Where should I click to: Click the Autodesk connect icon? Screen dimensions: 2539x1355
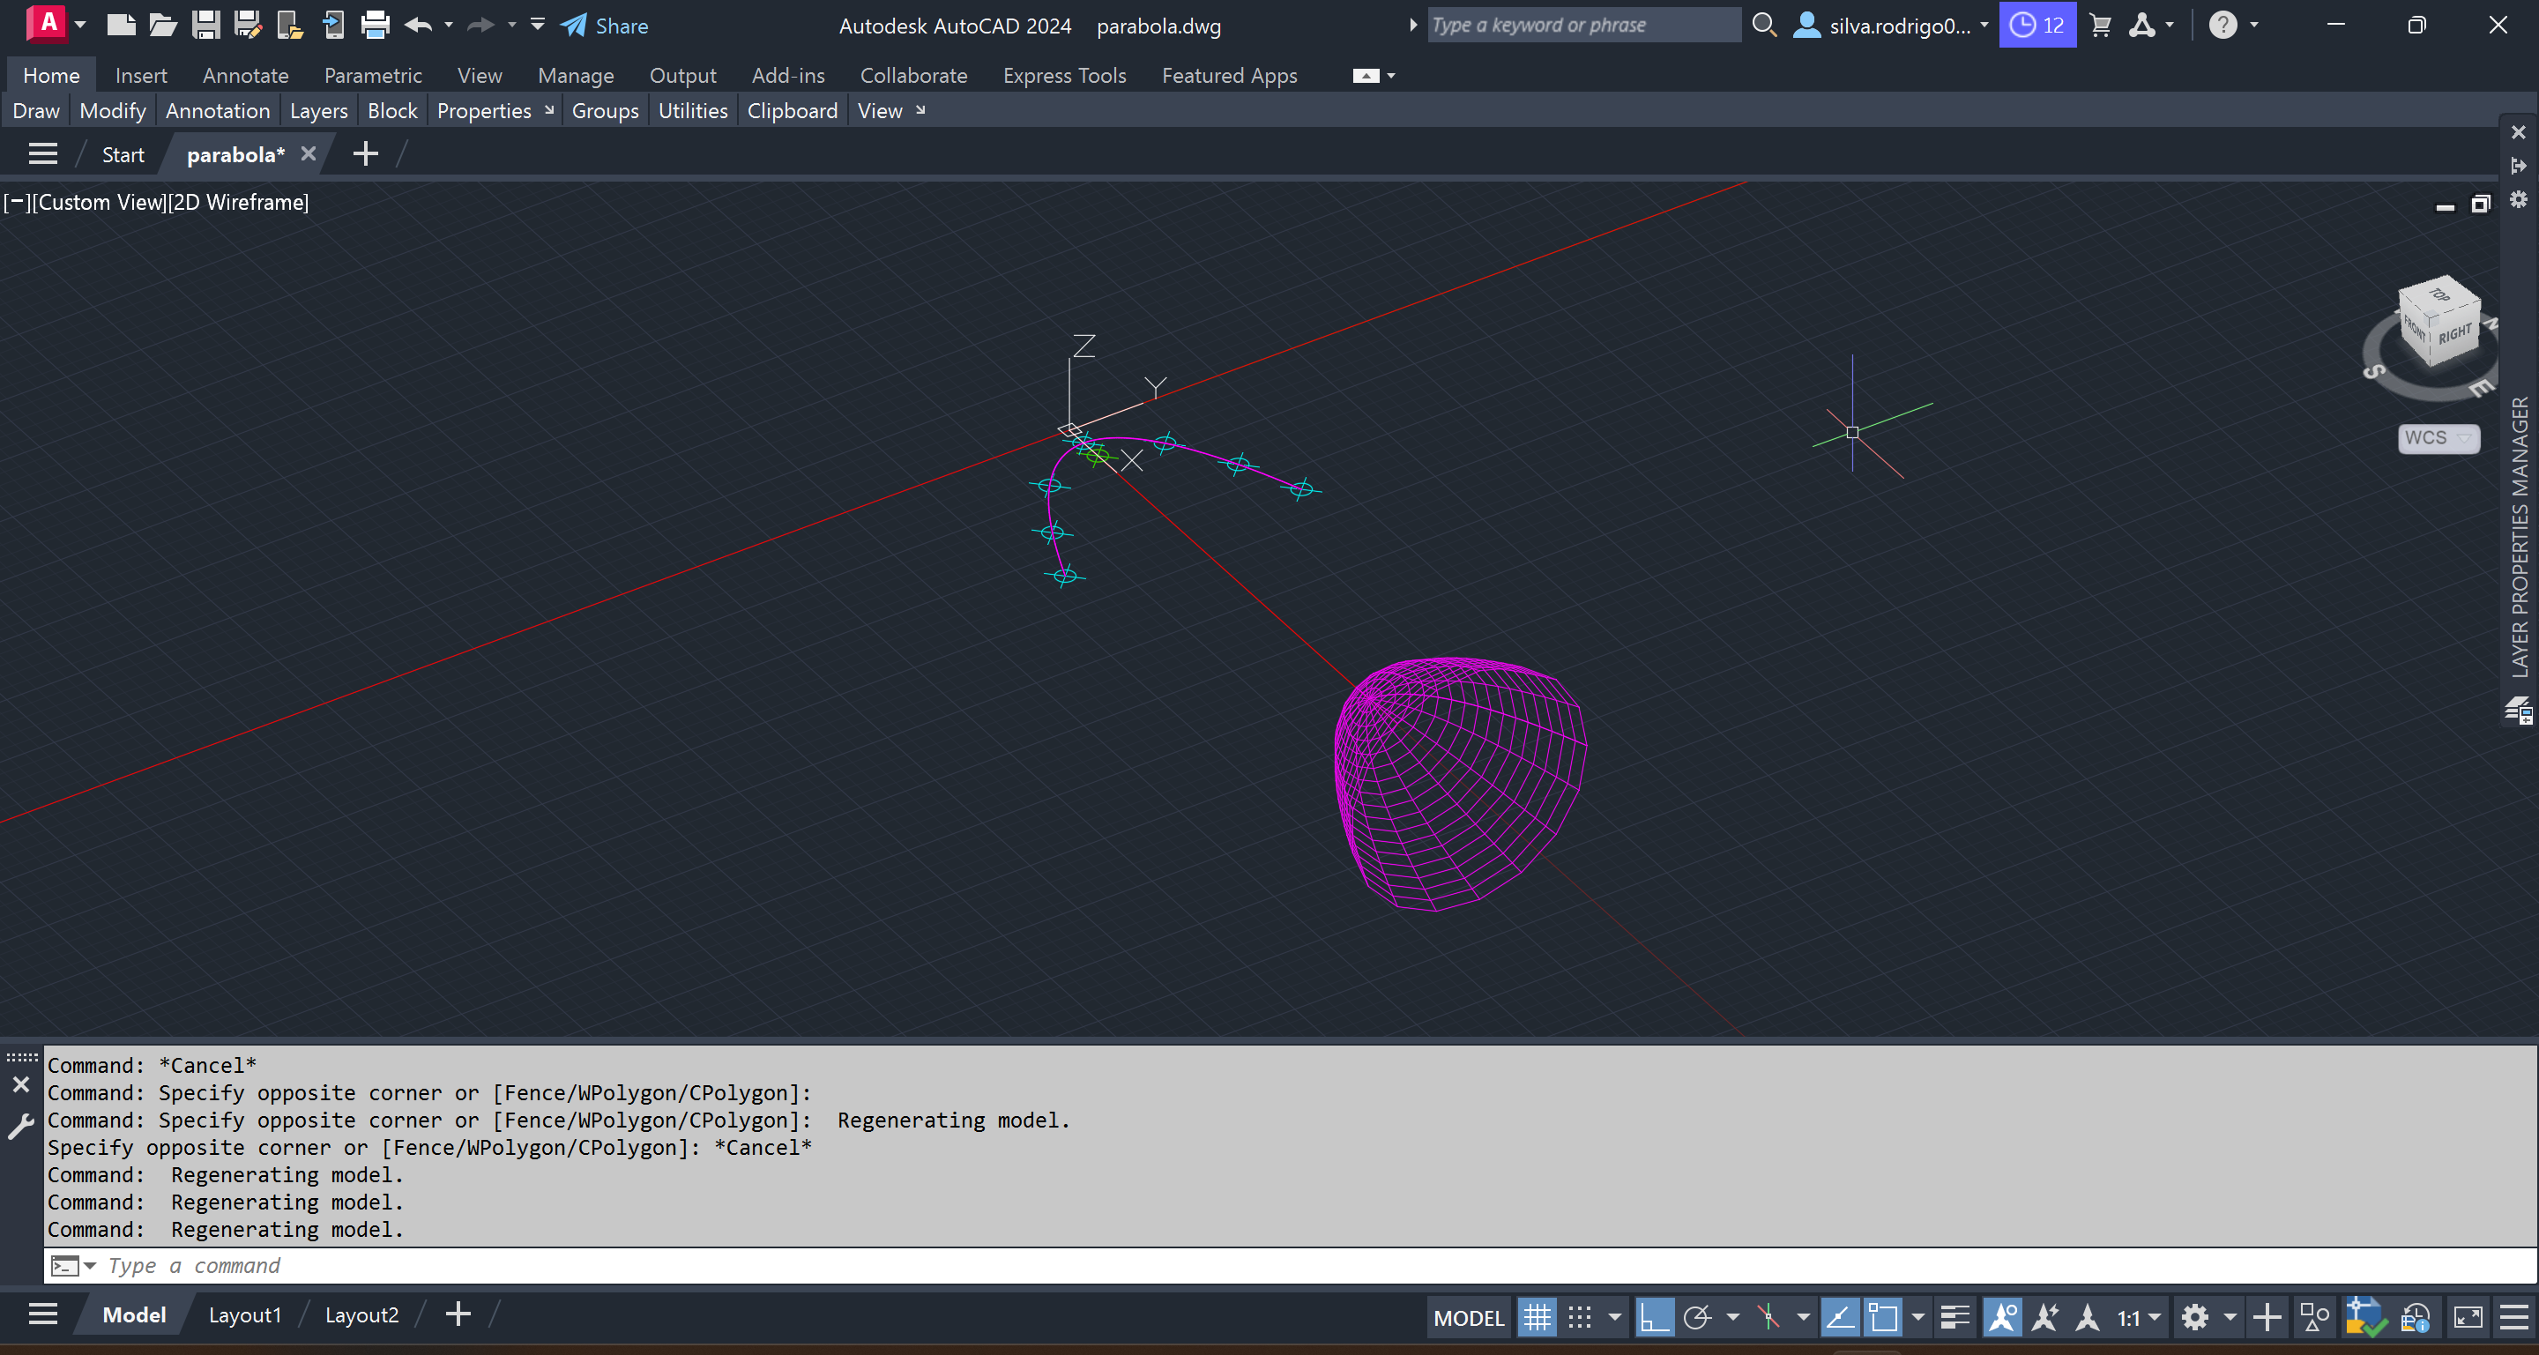click(2141, 26)
